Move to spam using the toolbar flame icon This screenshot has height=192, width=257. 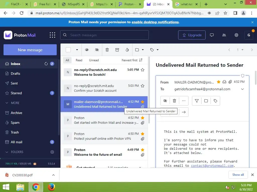tap(127, 50)
